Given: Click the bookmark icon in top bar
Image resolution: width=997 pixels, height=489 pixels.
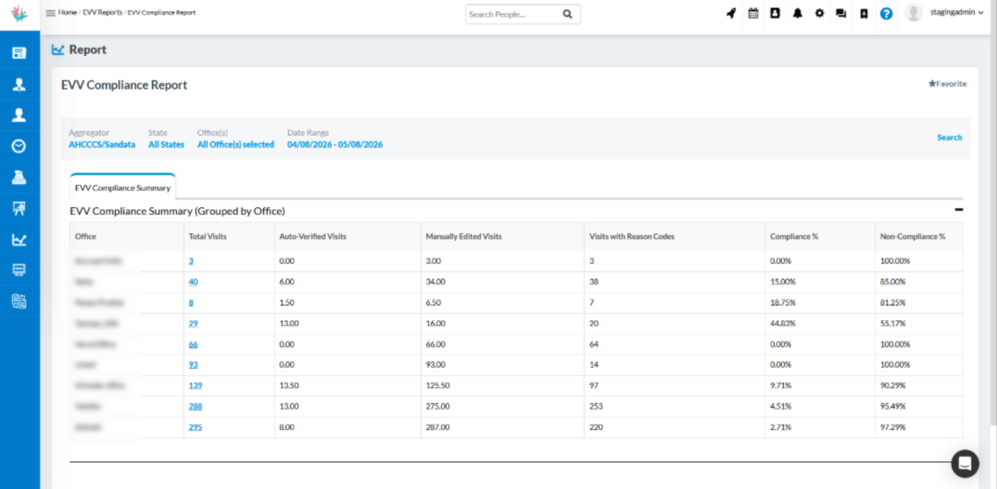Looking at the screenshot, I should (x=864, y=14).
